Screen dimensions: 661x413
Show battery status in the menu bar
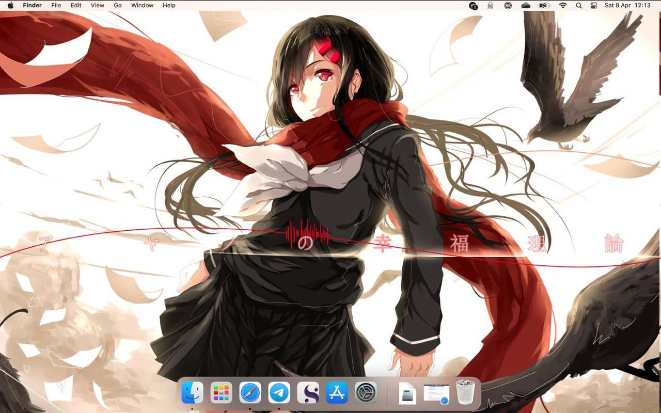tap(544, 5)
